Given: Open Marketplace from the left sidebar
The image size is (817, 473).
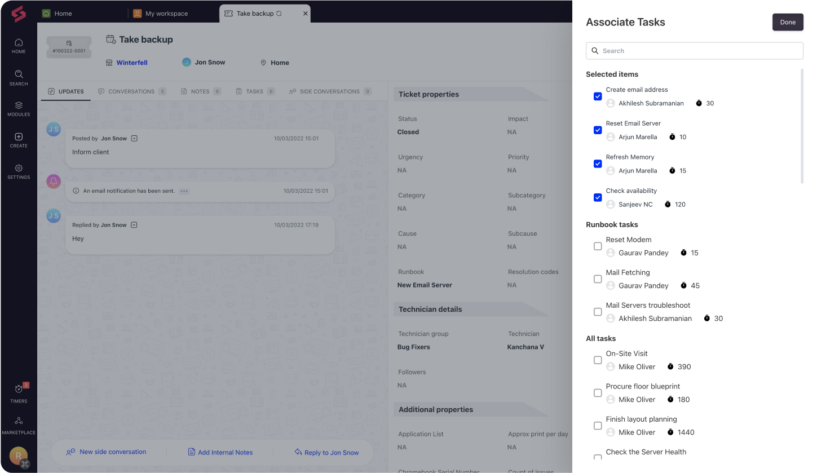Looking at the screenshot, I should coord(18,424).
